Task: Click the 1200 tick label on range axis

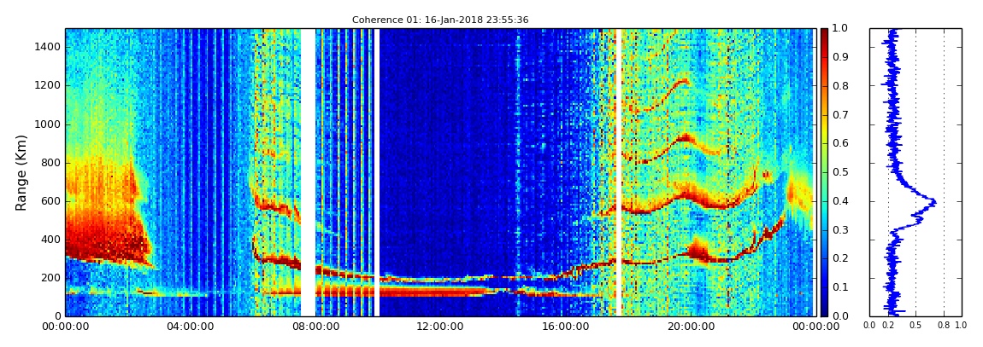Action: [x=47, y=85]
